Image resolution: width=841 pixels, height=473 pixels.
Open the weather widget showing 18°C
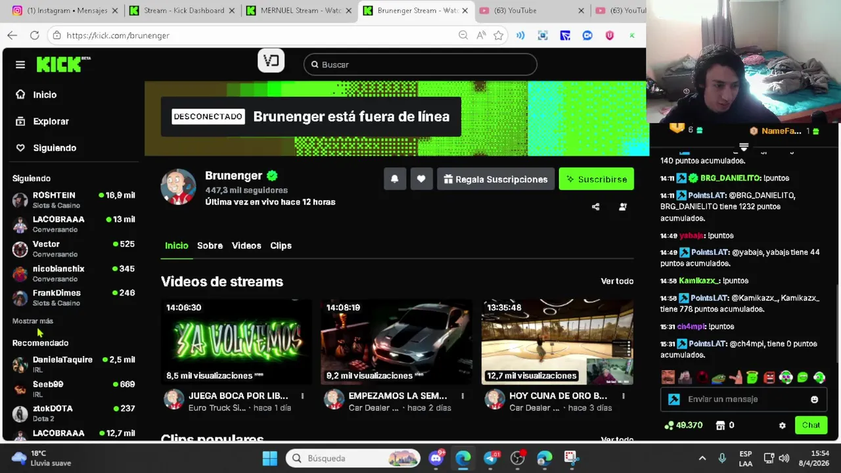pos(42,458)
